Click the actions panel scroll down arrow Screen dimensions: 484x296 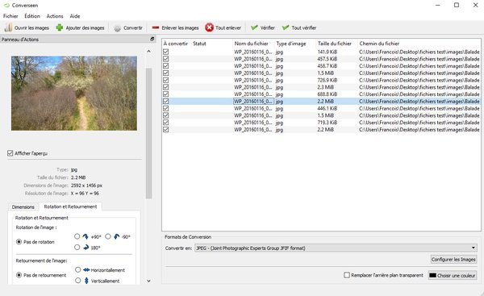click(x=148, y=281)
